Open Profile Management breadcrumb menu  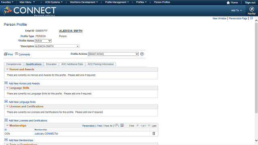[x=117, y=2]
